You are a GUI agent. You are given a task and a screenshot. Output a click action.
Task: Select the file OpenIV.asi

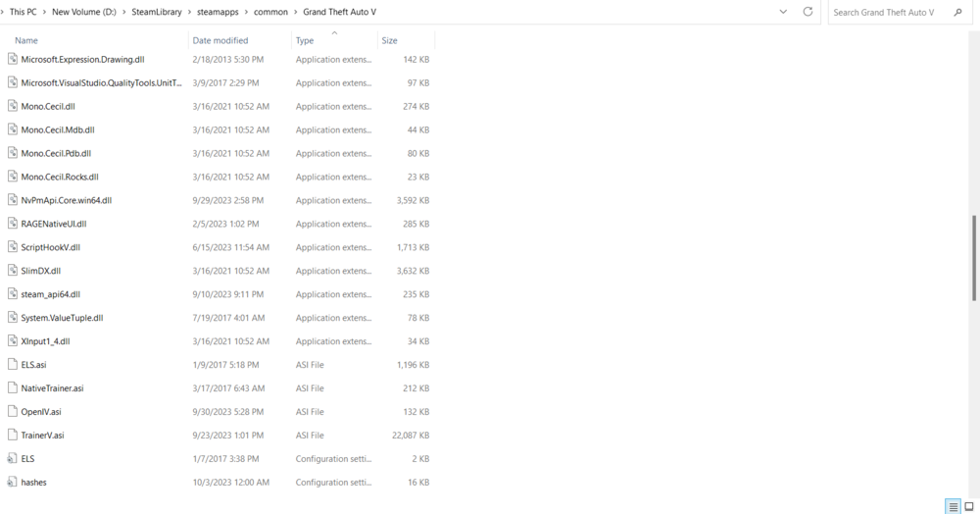click(x=41, y=411)
